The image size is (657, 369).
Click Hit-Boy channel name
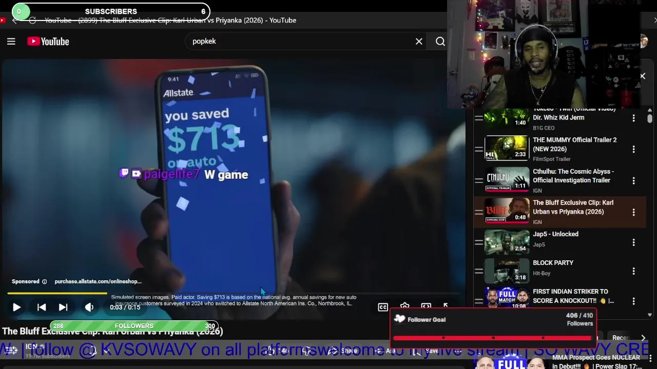542,274
